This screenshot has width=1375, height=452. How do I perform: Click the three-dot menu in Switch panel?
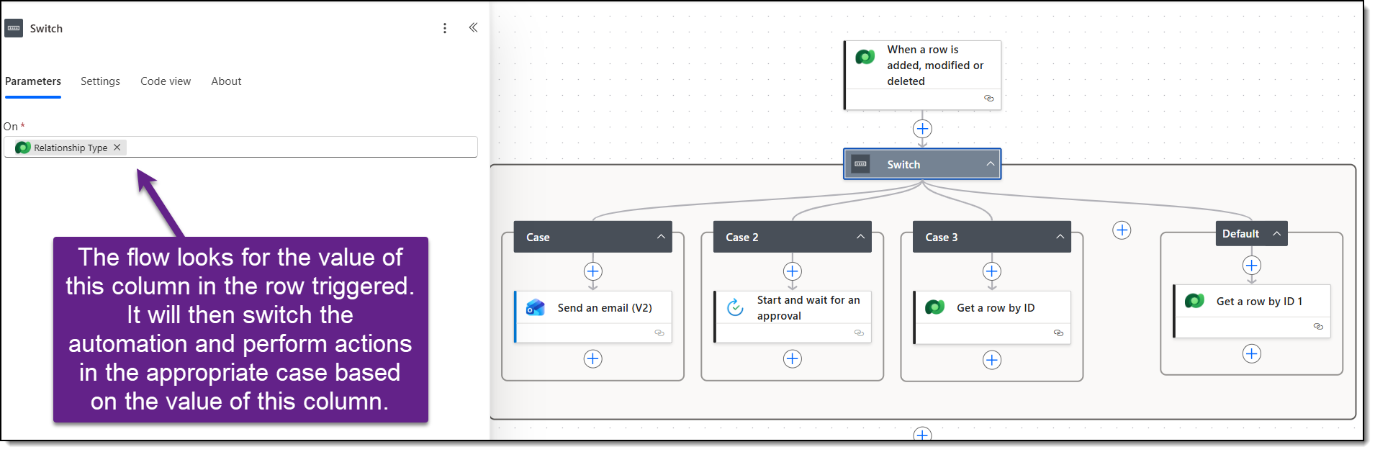coord(445,28)
